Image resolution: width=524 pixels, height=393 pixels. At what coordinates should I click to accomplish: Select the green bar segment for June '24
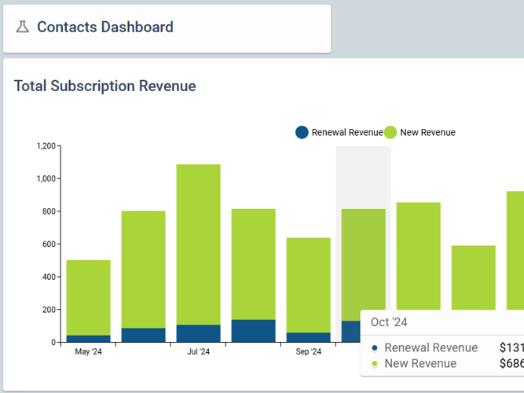143,269
